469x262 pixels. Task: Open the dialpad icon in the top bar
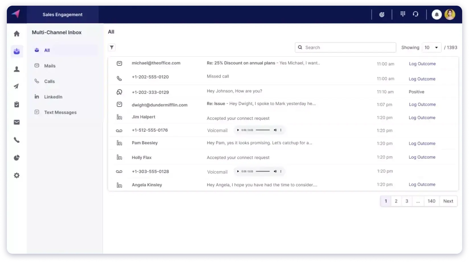[403, 14]
